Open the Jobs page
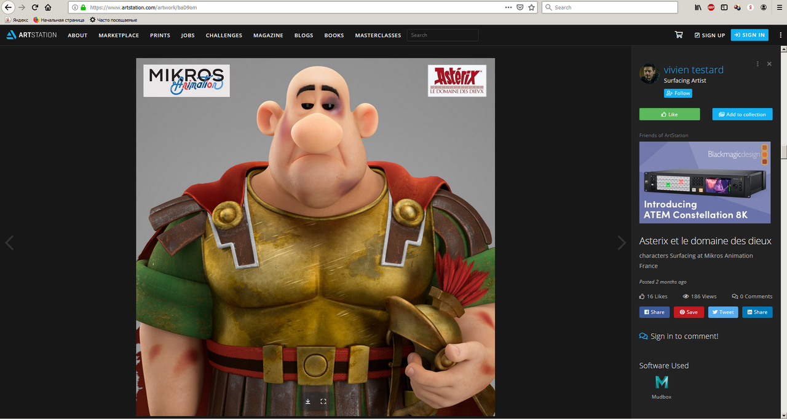The height and width of the screenshot is (419, 787). click(x=188, y=35)
